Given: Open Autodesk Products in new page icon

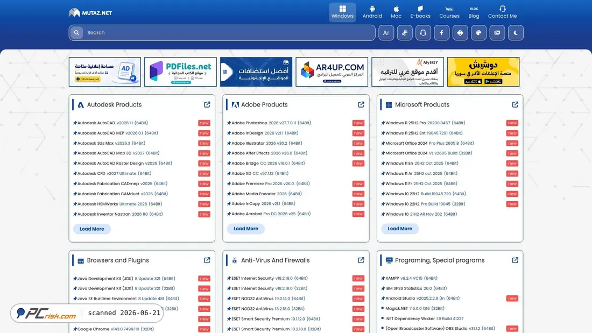Looking at the screenshot, I should coord(207,104).
